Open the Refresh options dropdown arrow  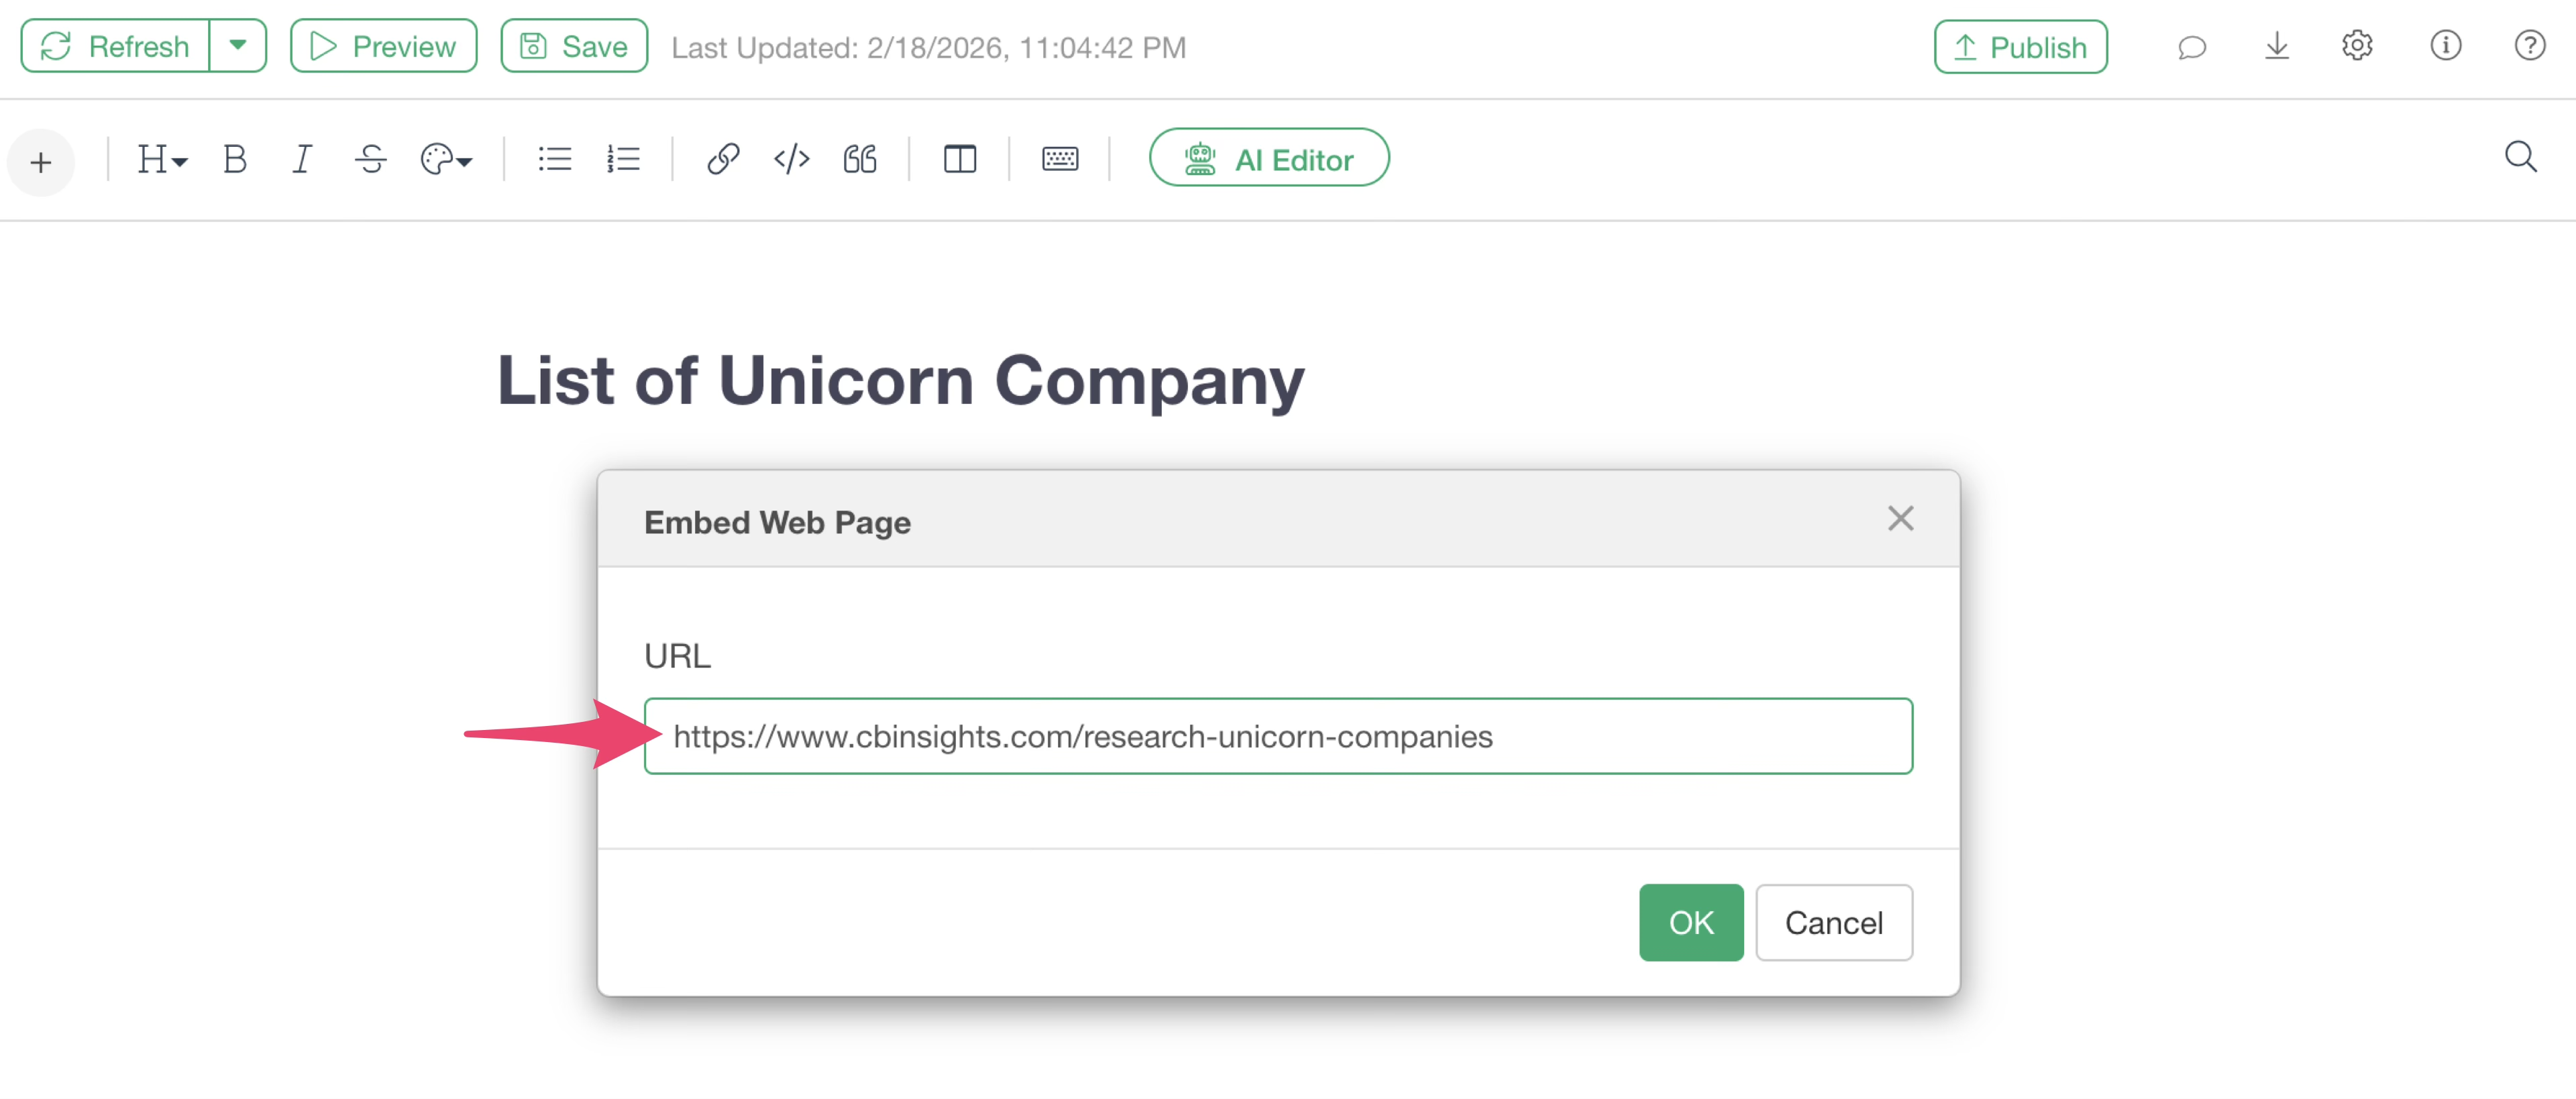pyautogui.click(x=238, y=46)
